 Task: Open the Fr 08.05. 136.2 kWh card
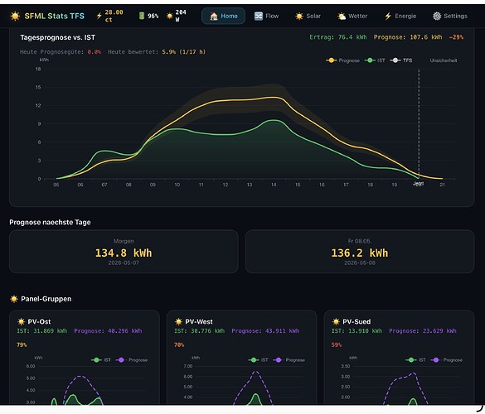pos(360,252)
